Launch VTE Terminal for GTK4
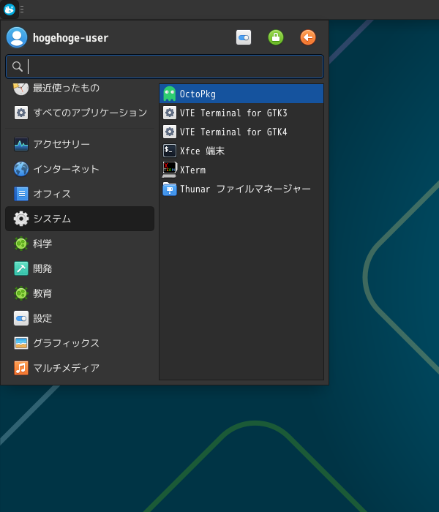Image resolution: width=439 pixels, height=512 pixels. [x=233, y=132]
